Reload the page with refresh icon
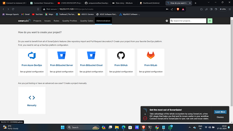The width and height of the screenshot is (233, 131). coord(13,9)
